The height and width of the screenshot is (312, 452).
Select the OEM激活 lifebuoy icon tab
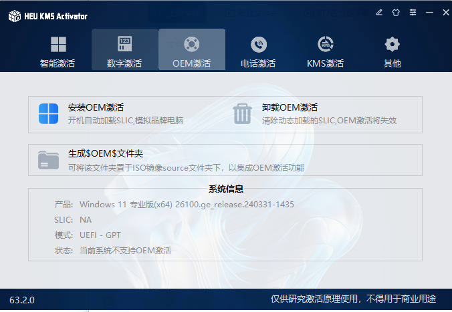pyautogui.click(x=192, y=49)
